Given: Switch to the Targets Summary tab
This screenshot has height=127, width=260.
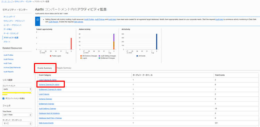Looking at the screenshot, I should (x=64, y=68).
